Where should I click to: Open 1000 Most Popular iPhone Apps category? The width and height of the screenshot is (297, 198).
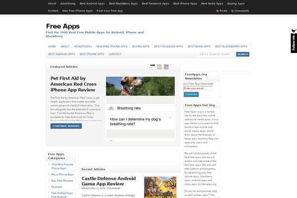point(62,166)
